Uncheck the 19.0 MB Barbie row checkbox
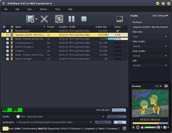This screenshot has height=133, width=172. (7, 55)
